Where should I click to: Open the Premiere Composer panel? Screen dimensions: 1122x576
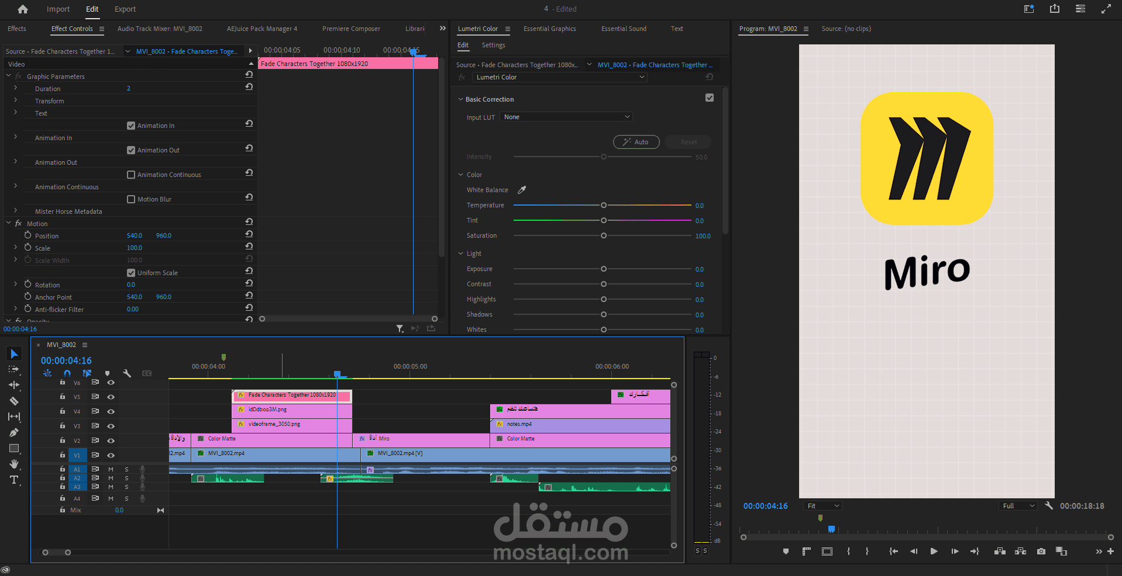351,29
